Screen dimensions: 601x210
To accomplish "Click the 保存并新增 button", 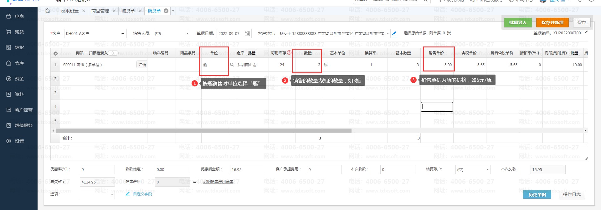I will pos(552,22).
